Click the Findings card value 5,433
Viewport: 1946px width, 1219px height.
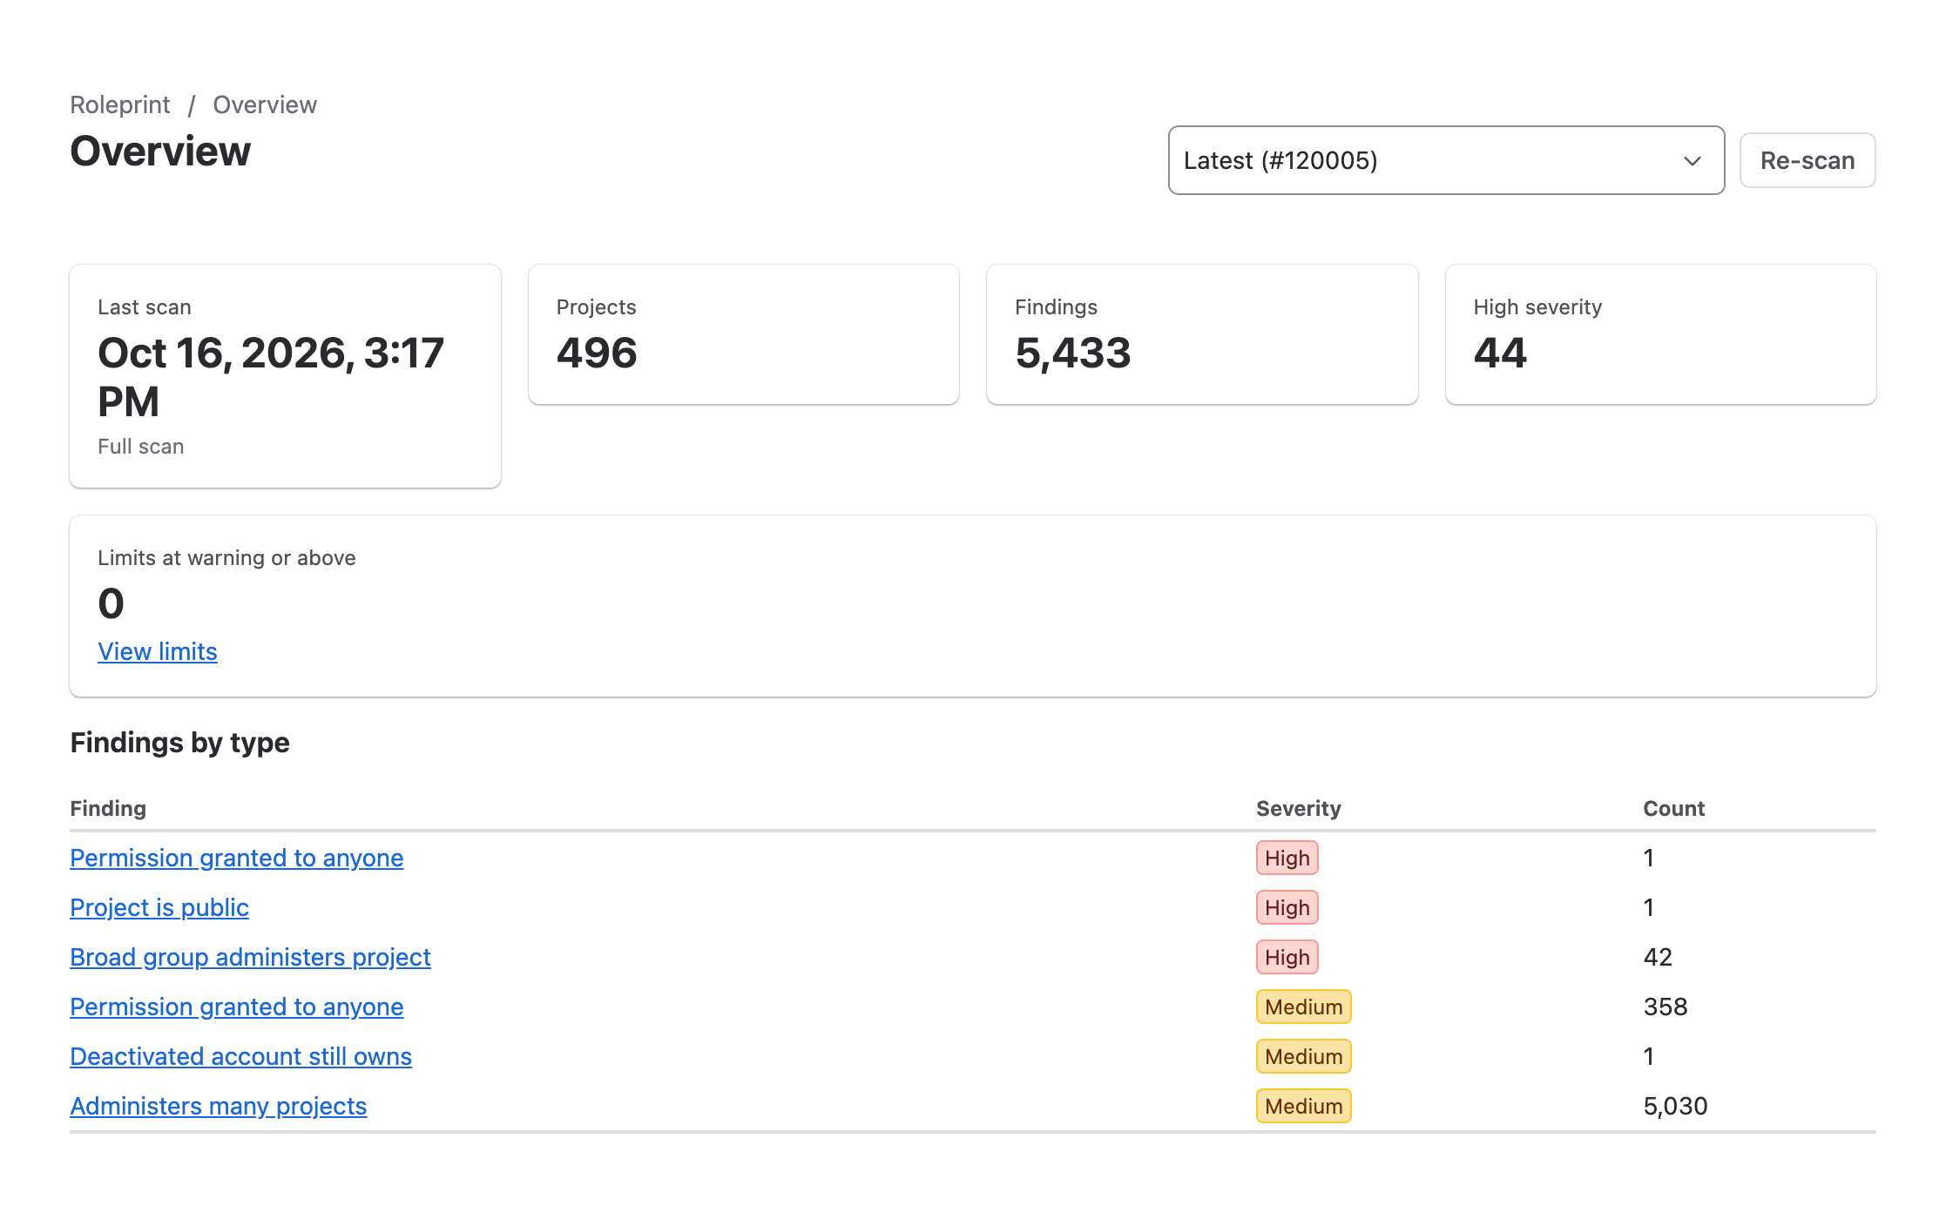click(1073, 353)
